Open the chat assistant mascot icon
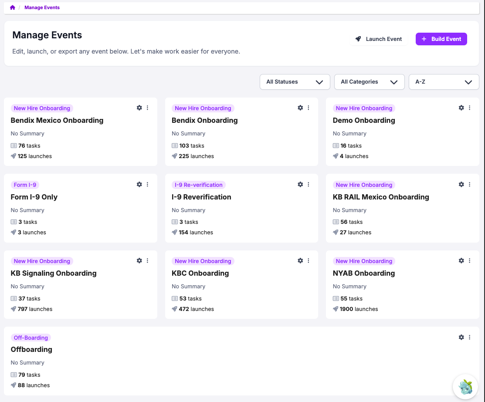The width and height of the screenshot is (485, 402). click(465, 386)
